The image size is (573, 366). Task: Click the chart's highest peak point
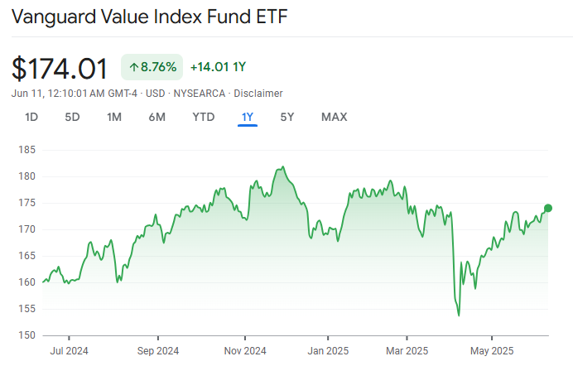point(283,167)
